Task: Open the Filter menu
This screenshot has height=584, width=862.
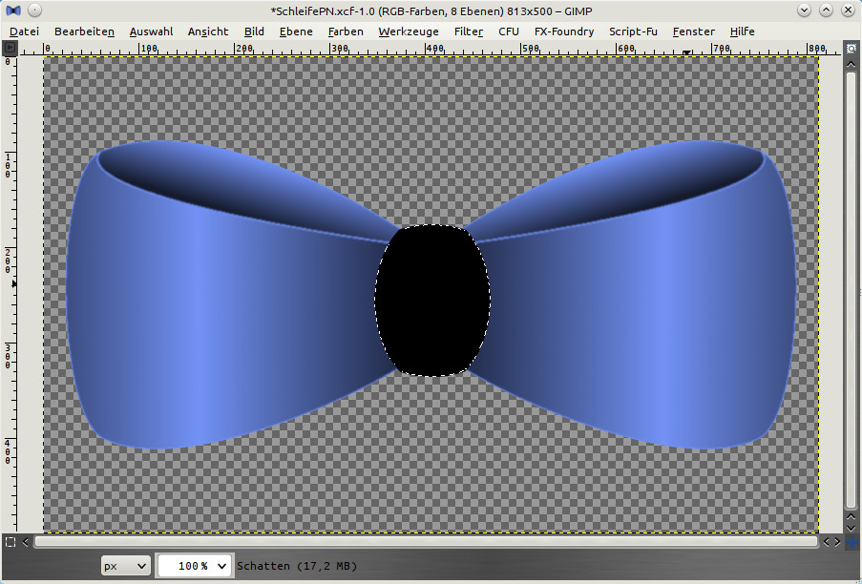Action: [468, 31]
